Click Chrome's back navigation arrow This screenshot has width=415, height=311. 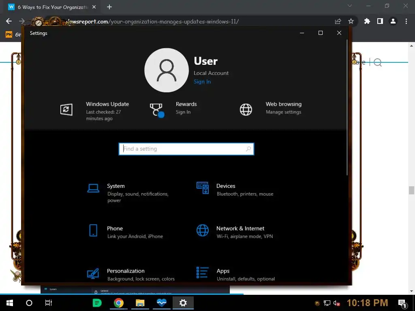[9, 21]
